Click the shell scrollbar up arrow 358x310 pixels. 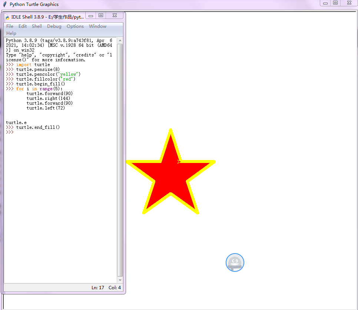(x=120, y=40)
